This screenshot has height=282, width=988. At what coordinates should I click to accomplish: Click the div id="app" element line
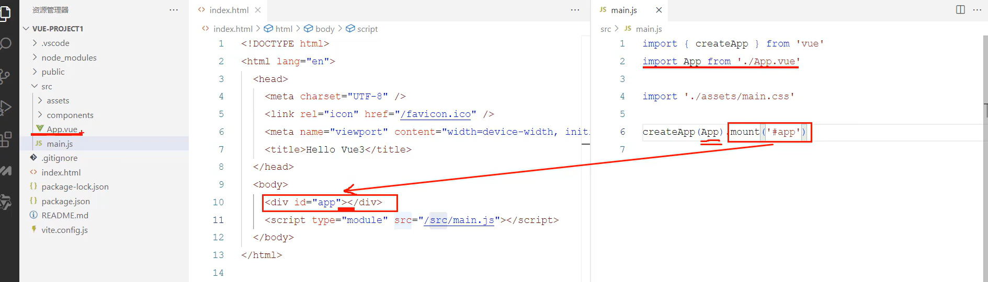pyautogui.click(x=323, y=202)
